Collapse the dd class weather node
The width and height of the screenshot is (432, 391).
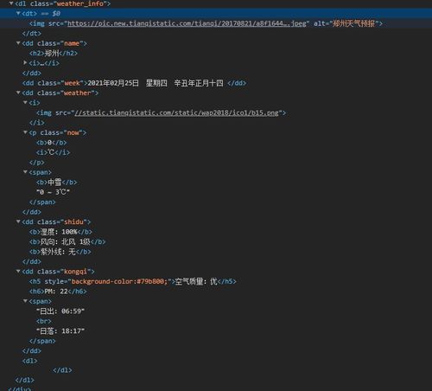18,93
